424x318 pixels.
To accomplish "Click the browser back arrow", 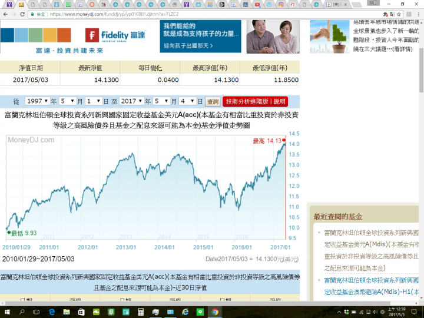I will 5,14.
